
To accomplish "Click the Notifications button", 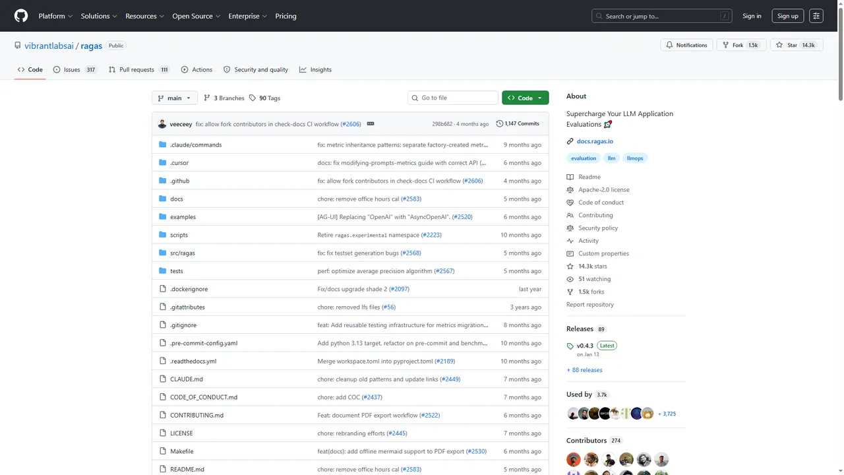I will coord(686,45).
